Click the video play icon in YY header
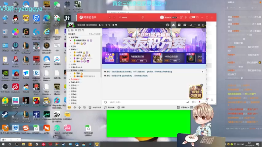This screenshot has height=147, width=262. (168, 25)
